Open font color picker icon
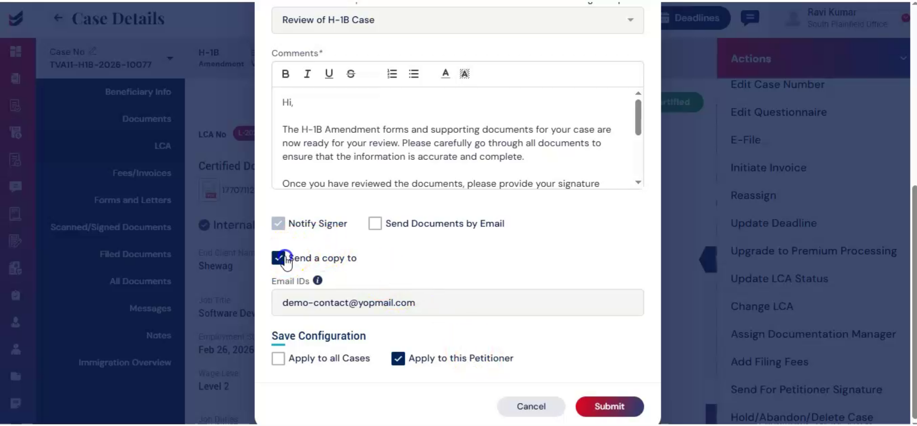The height and width of the screenshot is (426, 917). [445, 74]
